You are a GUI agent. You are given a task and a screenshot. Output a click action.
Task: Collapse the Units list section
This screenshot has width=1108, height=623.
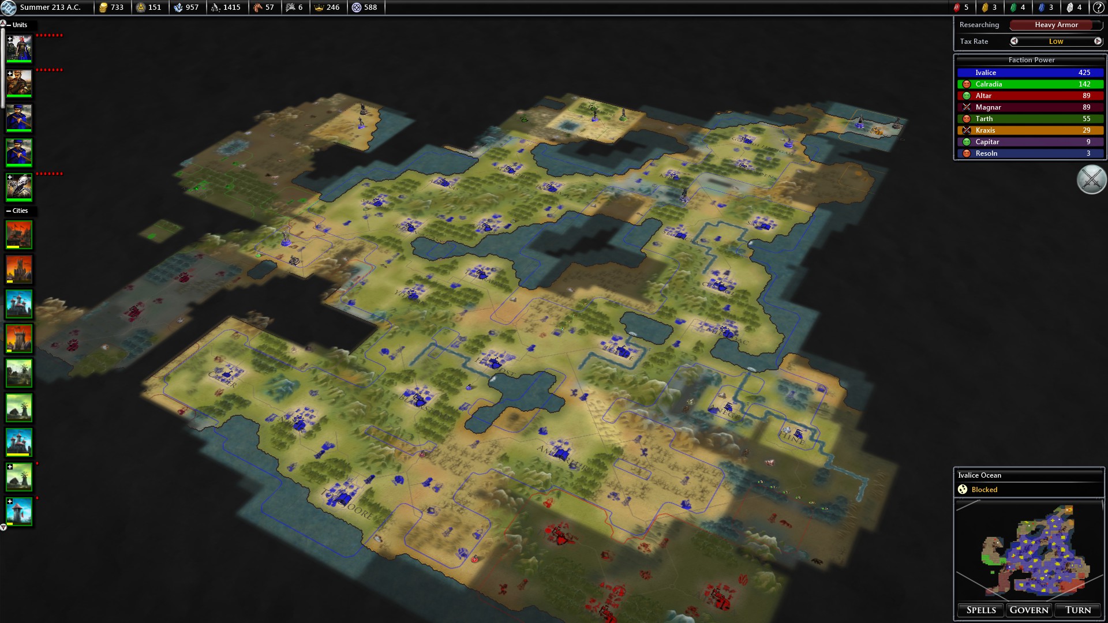point(9,25)
